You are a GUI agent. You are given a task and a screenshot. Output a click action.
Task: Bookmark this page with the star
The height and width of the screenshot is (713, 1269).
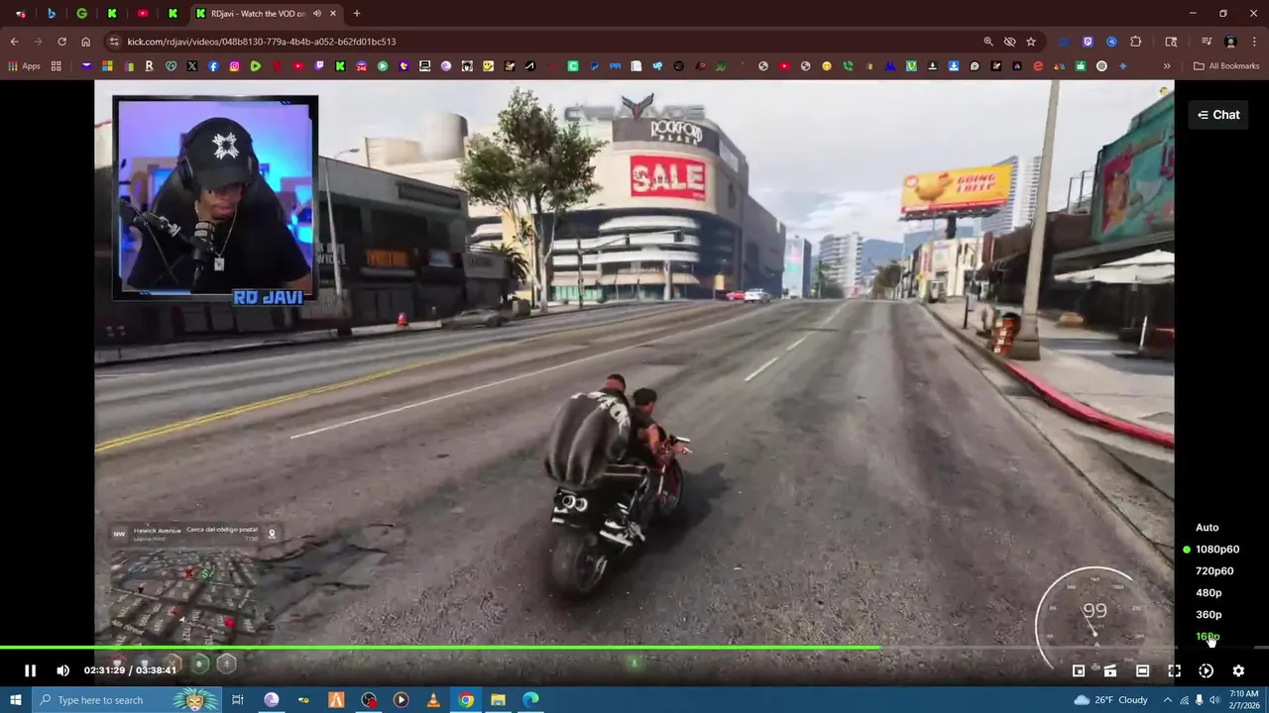1031,42
